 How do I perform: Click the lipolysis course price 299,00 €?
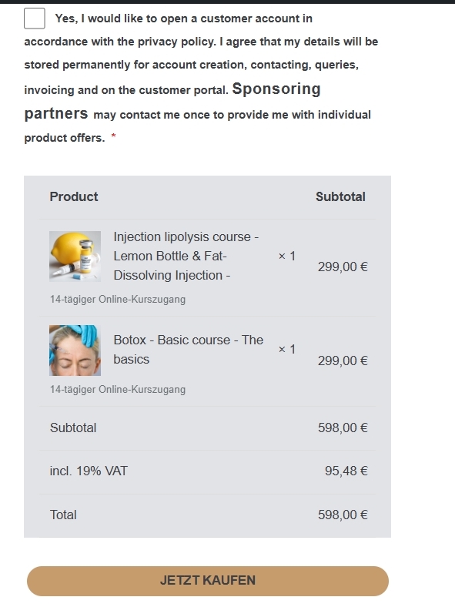click(x=343, y=267)
